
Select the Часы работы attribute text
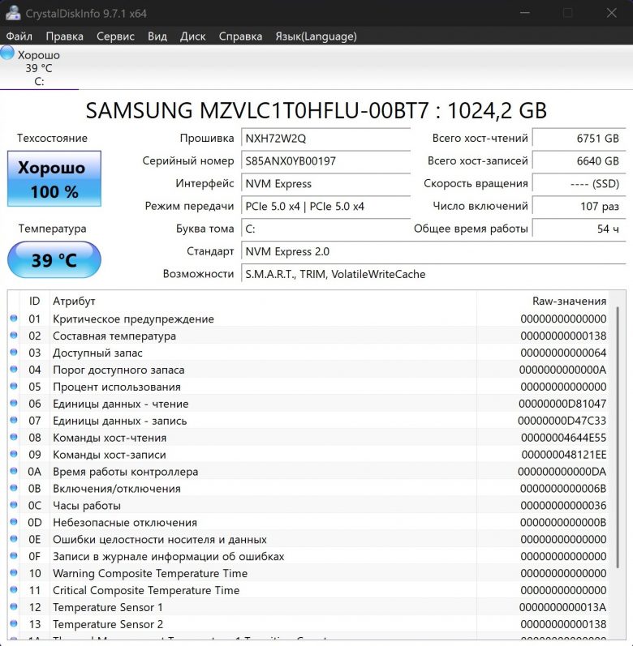pos(87,506)
